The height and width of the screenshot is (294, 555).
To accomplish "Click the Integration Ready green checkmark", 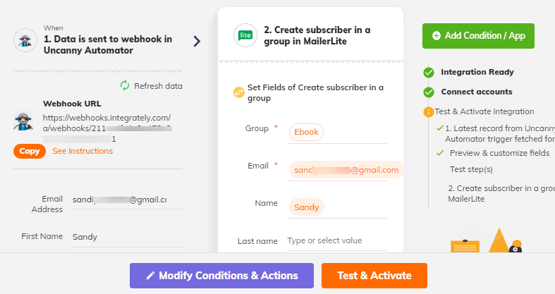I will 429,73.
